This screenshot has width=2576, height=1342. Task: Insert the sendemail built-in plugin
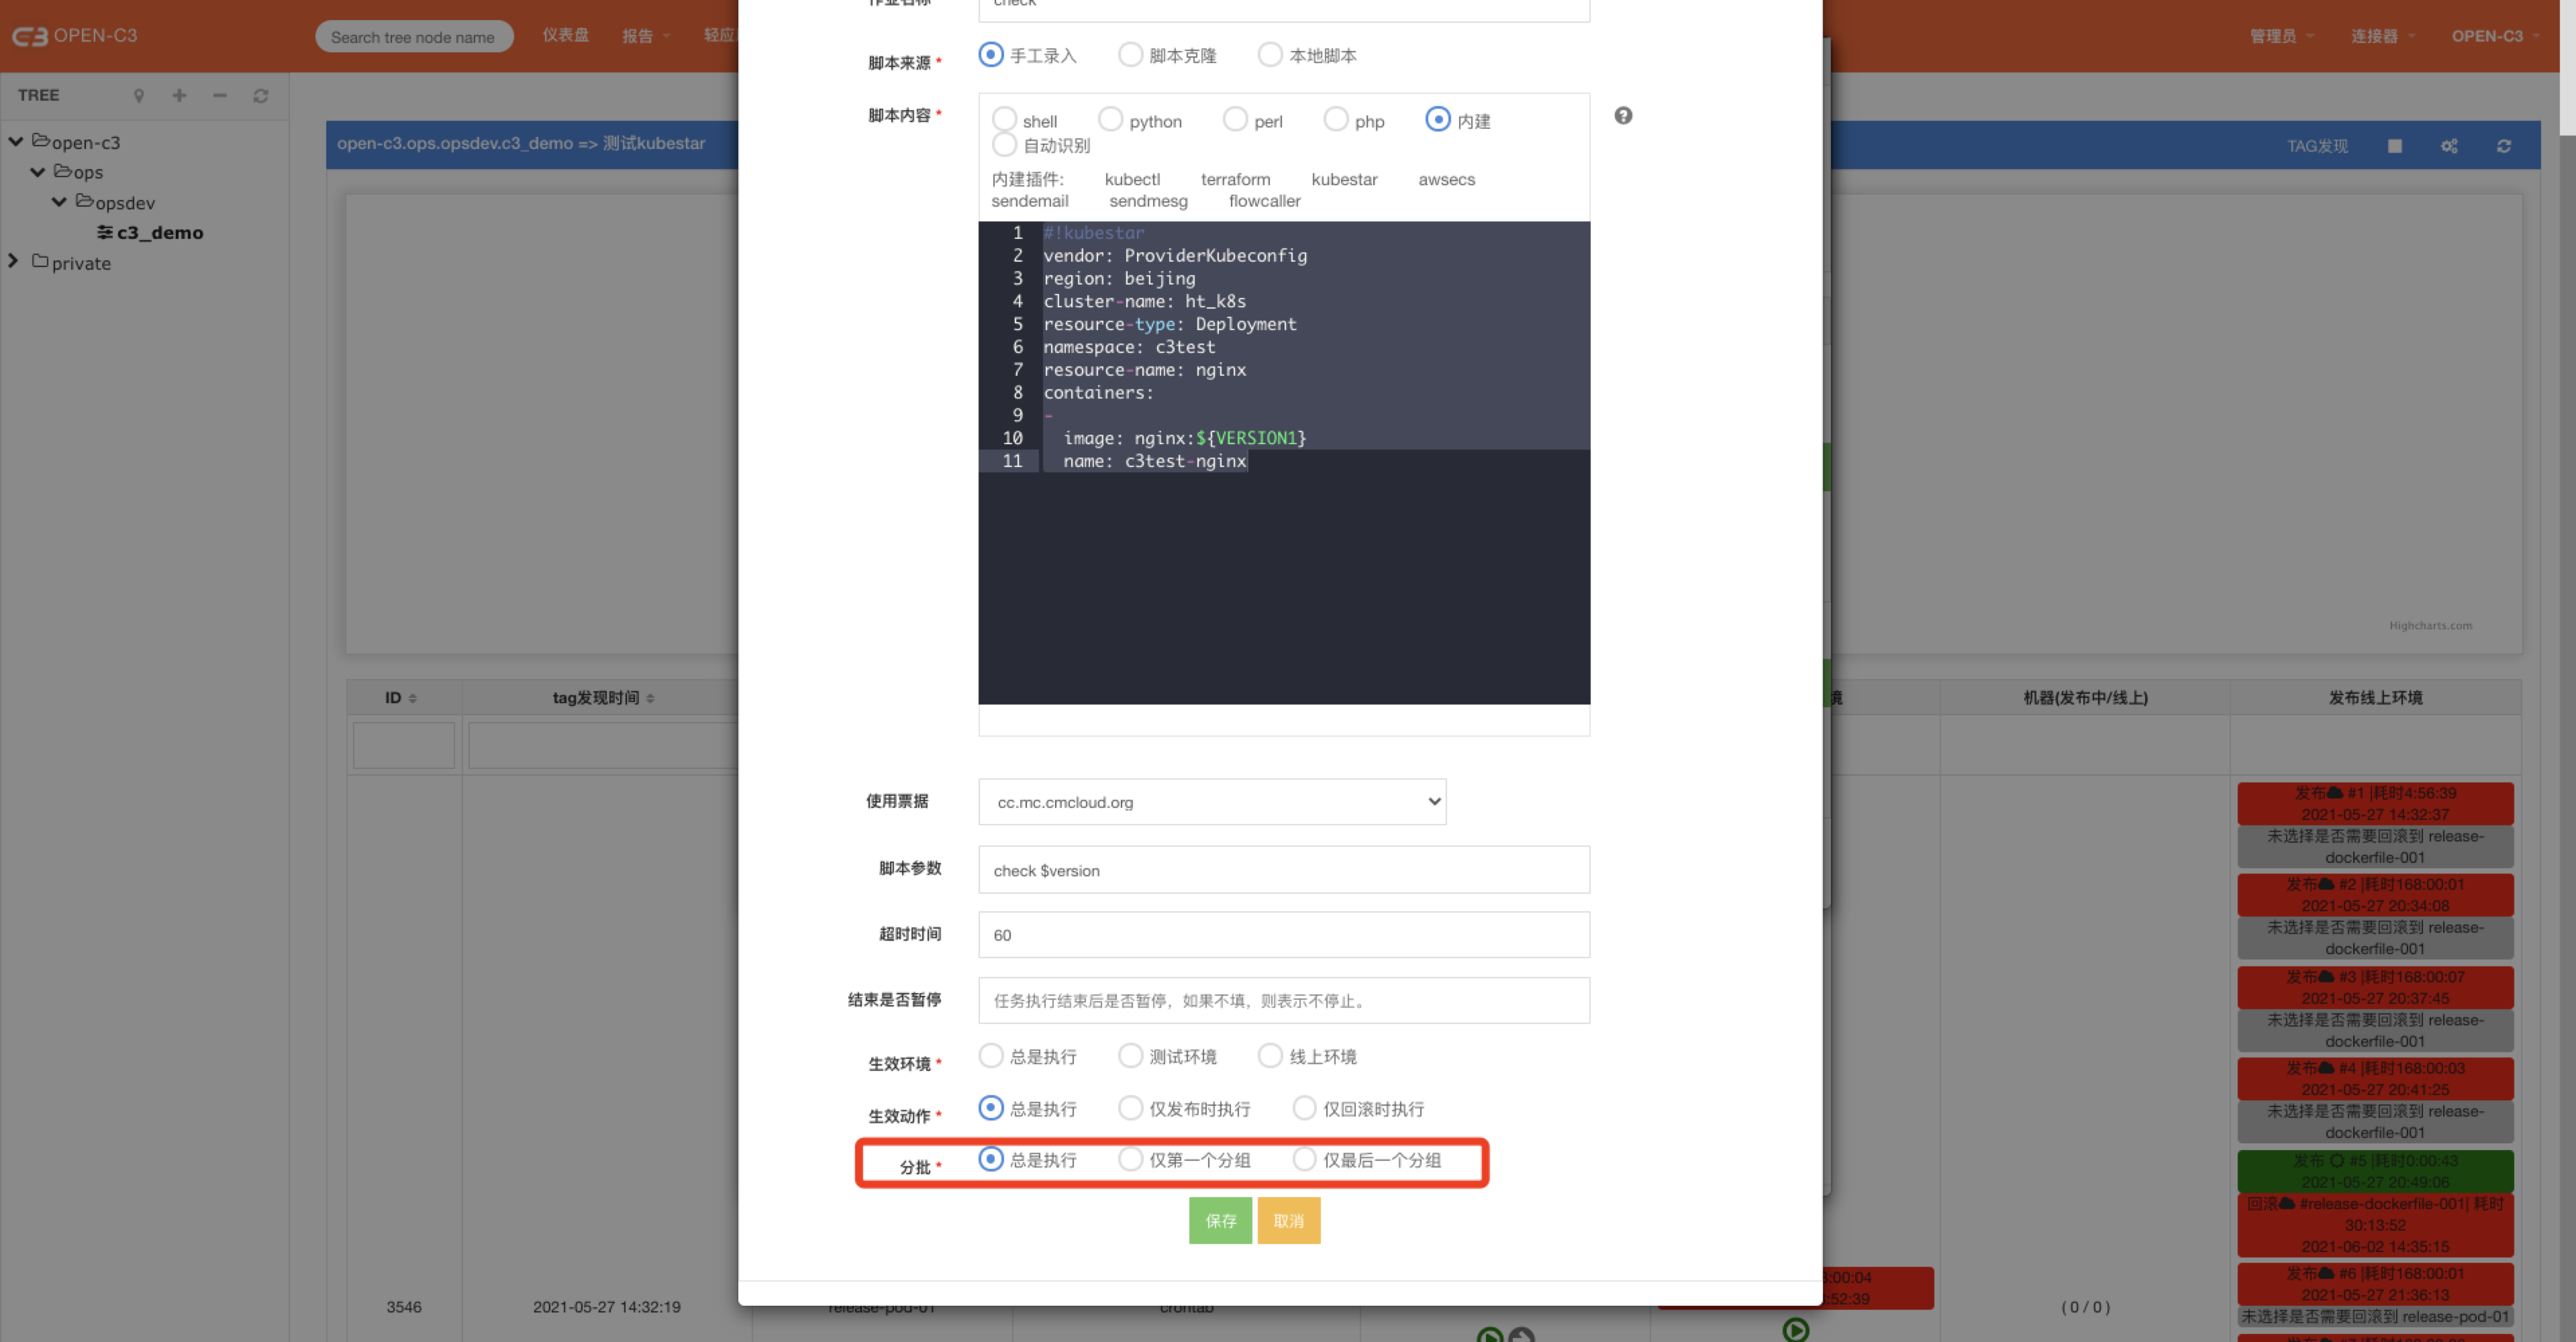click(1029, 201)
